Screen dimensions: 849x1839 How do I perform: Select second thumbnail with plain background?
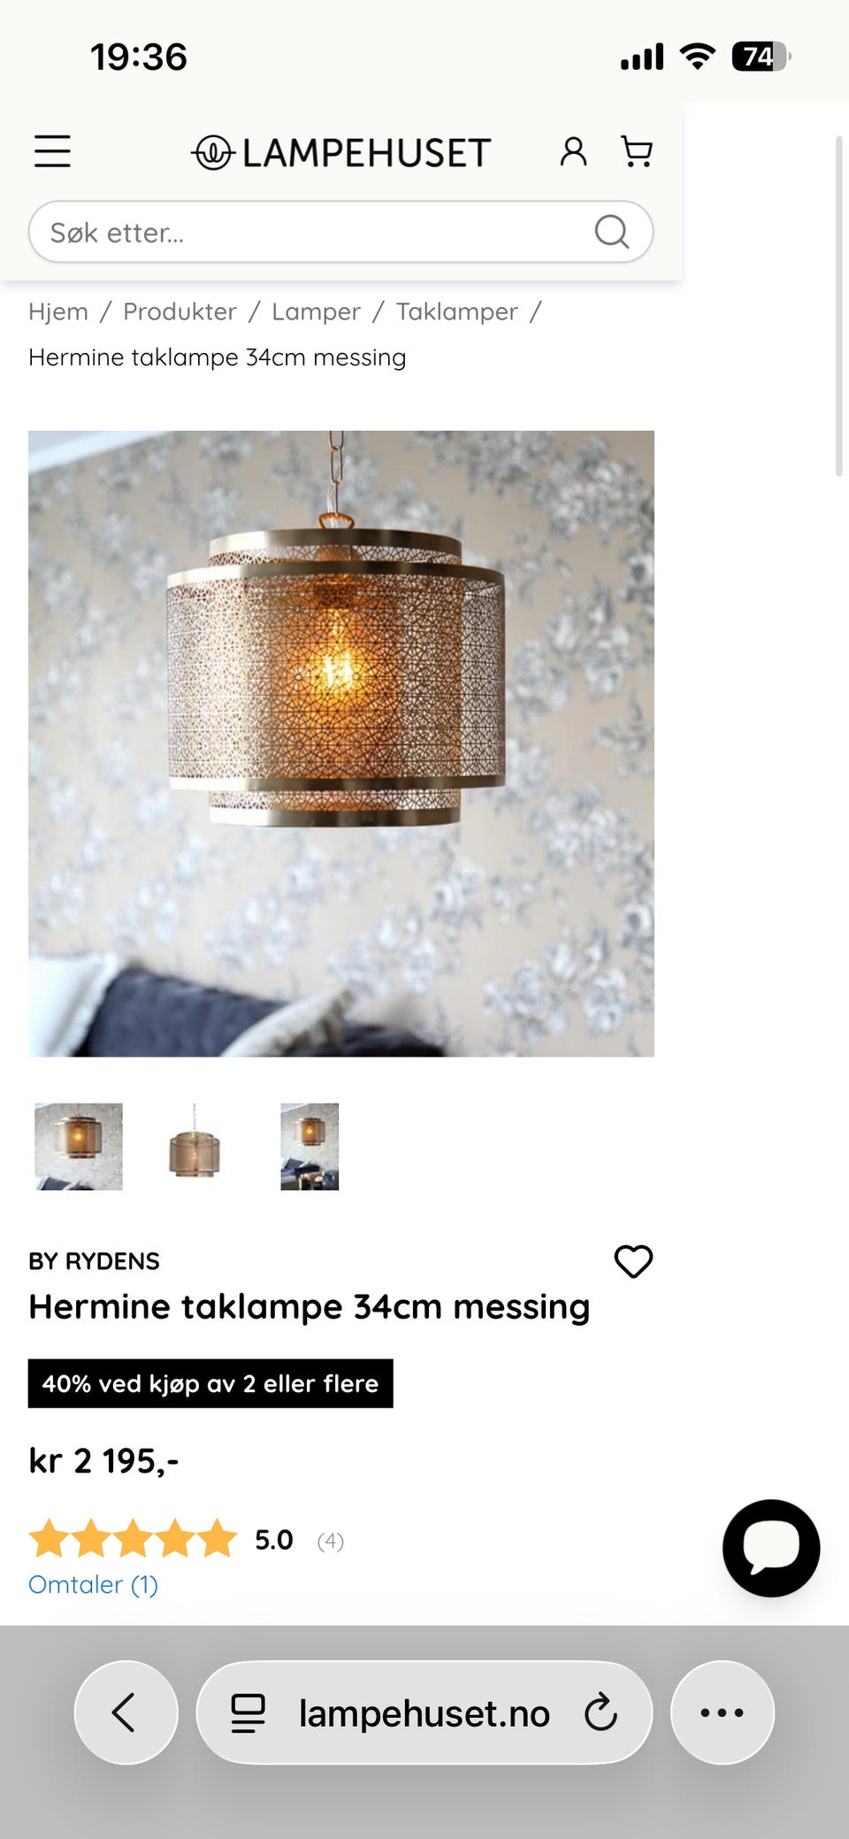coord(195,1146)
